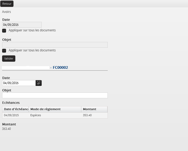Click the Echéances section label
Viewport: 188px width, 151px height.
pyautogui.click(x=11, y=103)
